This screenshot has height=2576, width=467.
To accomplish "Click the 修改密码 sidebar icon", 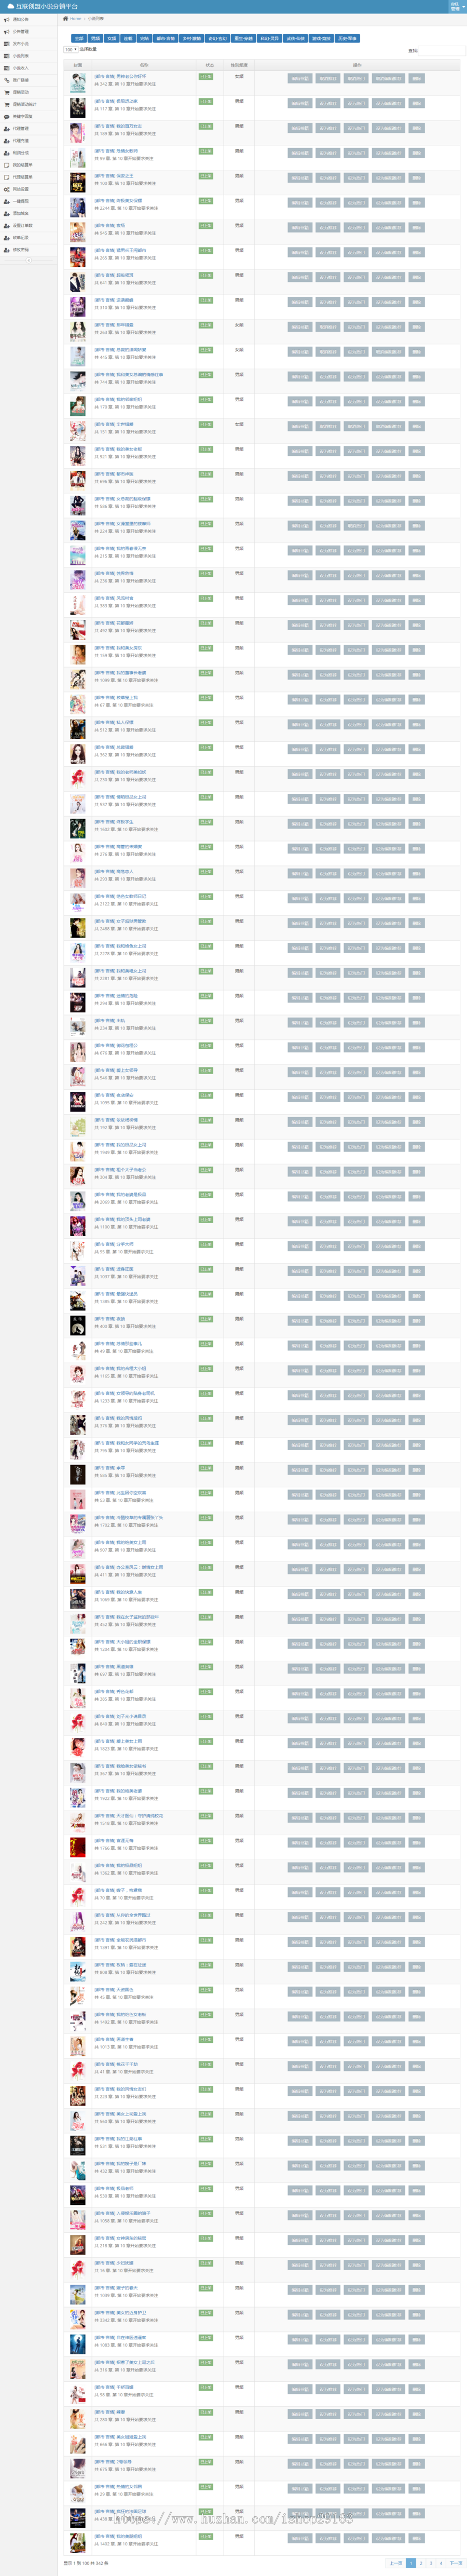I will [x=7, y=250].
